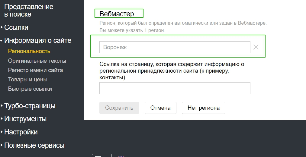Viewport: 306px width, 157px height.
Task: Expand the Инструменты section
Action: pyautogui.click(x=25, y=119)
